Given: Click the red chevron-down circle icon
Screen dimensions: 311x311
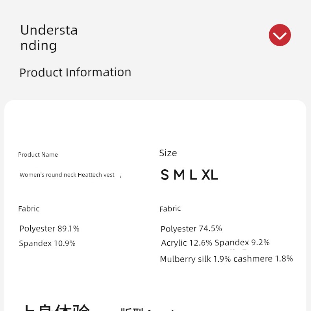Looking at the screenshot, I should pyautogui.click(x=280, y=35).
